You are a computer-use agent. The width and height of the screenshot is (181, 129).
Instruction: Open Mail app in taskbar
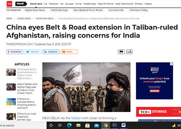point(96,125)
